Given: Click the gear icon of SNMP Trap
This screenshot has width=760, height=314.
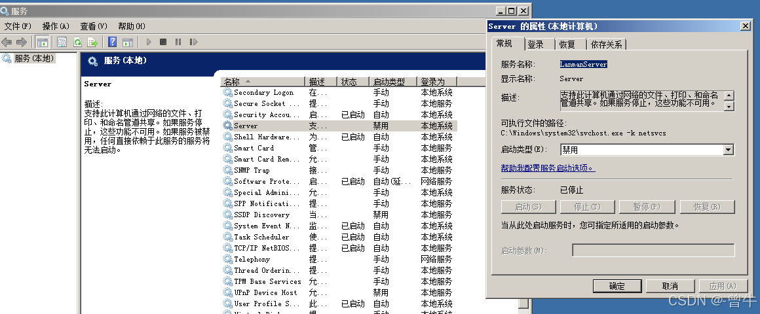Looking at the screenshot, I should pos(228,170).
